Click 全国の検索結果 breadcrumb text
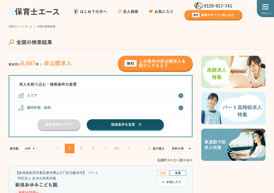Viewport: 274px width, 193px height. [46, 27]
